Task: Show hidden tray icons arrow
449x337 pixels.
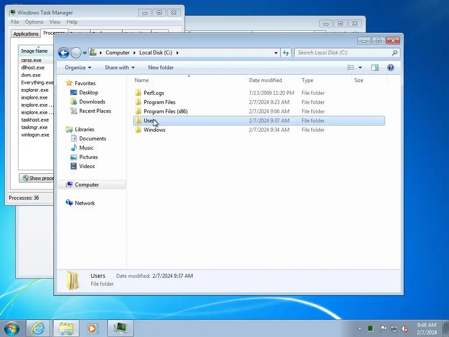Action: 360,329
